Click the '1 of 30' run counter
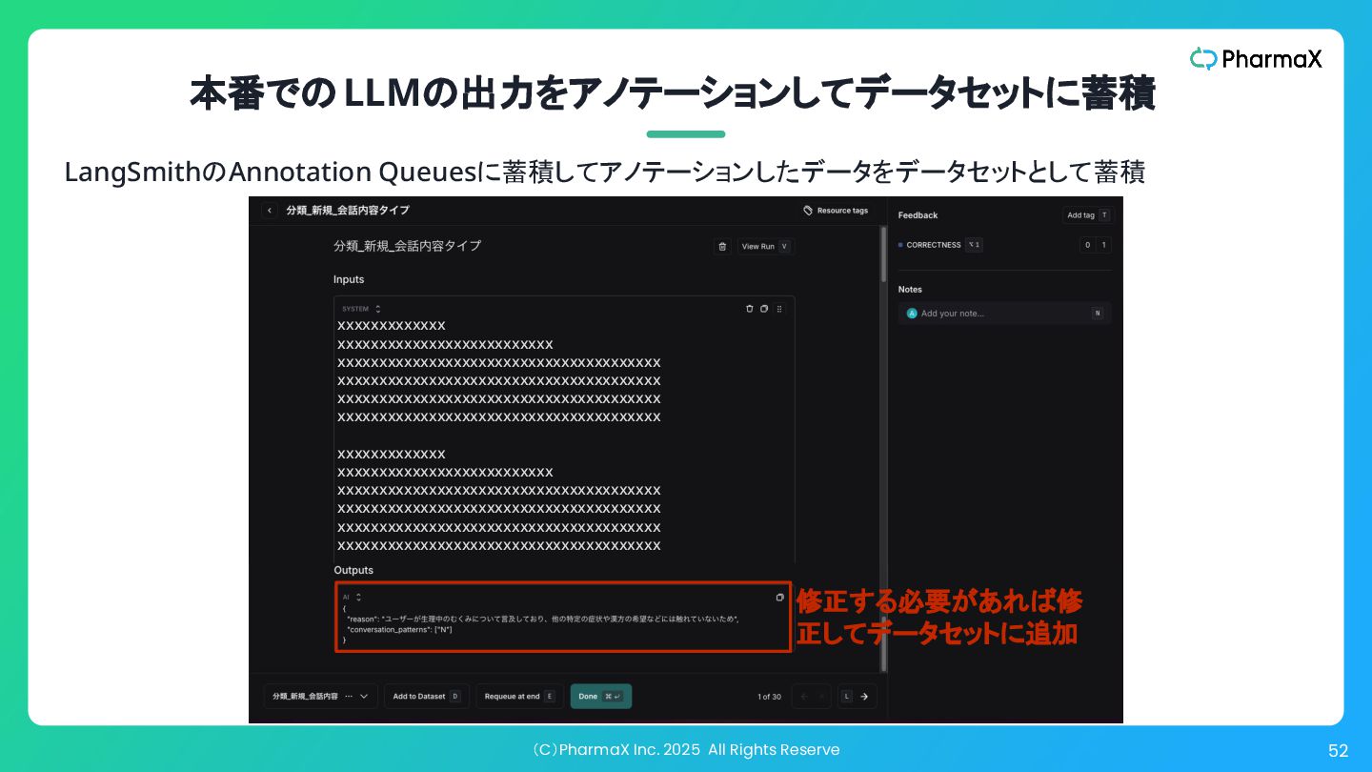The width and height of the screenshot is (1372, 772). [769, 697]
